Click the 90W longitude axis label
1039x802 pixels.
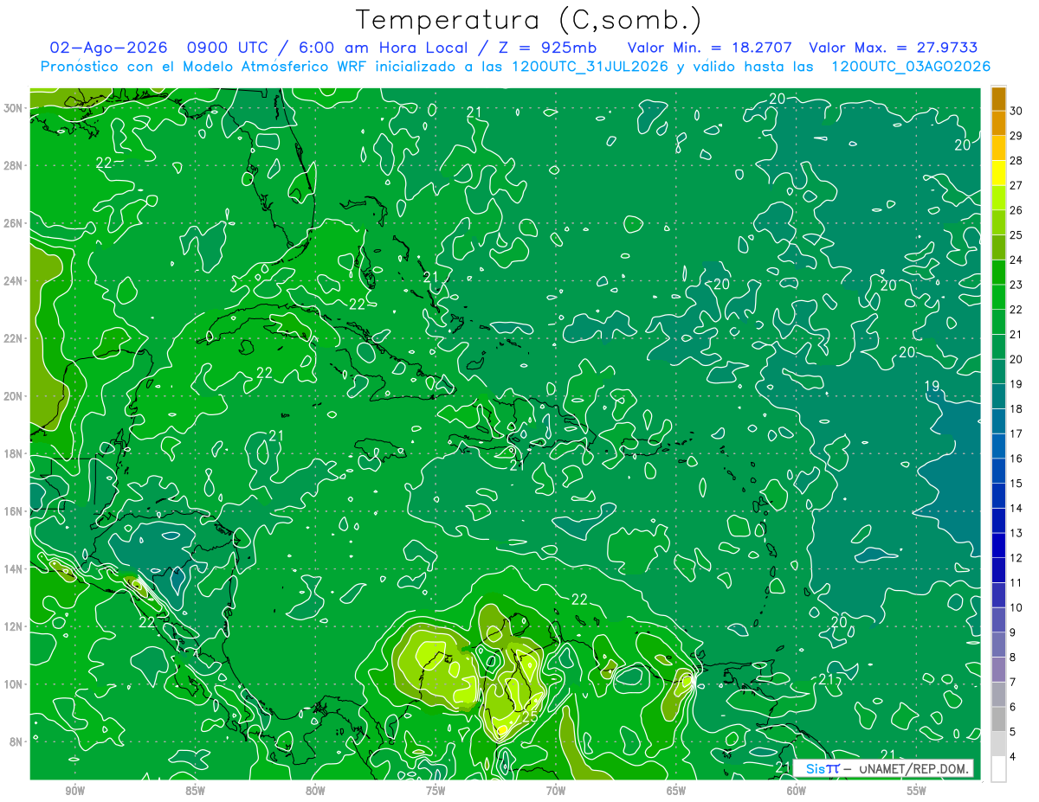tap(74, 791)
